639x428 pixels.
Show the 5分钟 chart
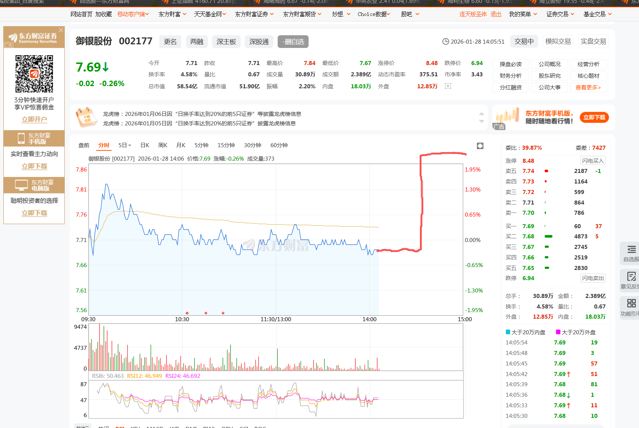pyautogui.click(x=201, y=145)
